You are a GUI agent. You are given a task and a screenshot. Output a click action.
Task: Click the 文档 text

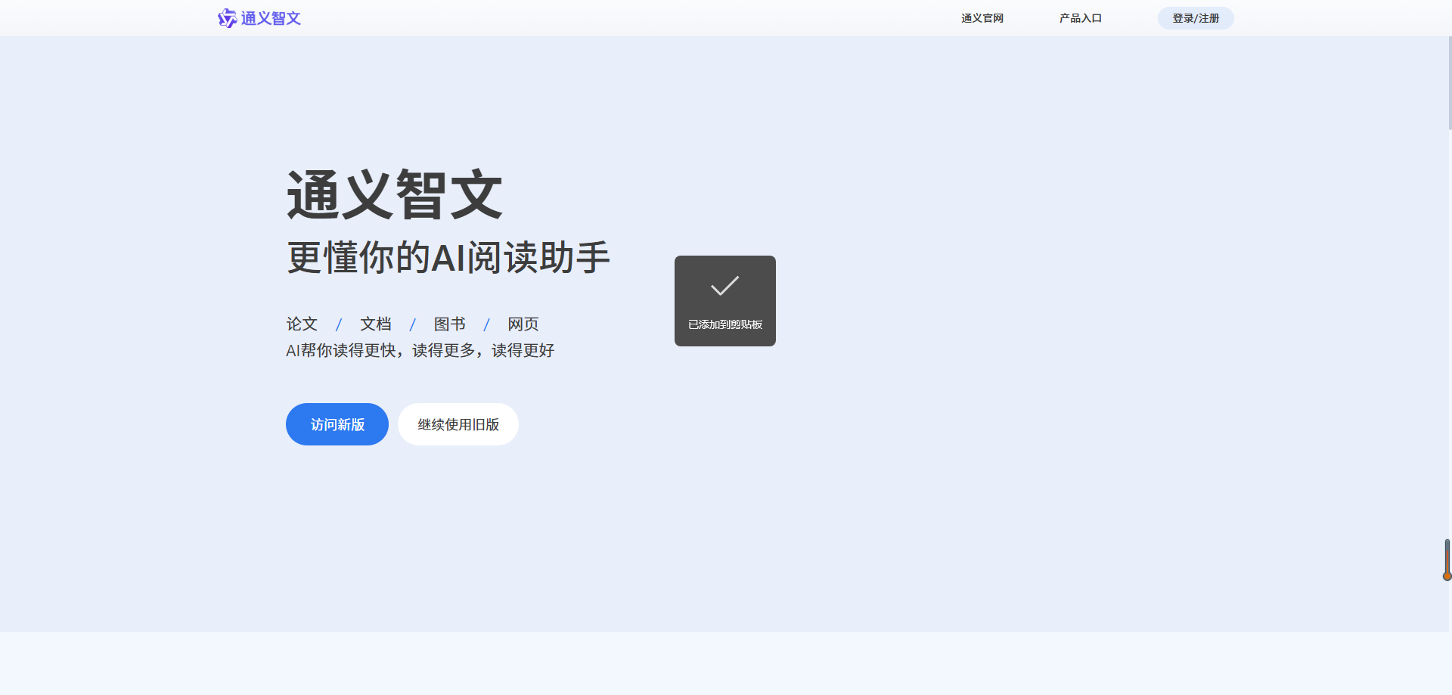[x=376, y=324]
